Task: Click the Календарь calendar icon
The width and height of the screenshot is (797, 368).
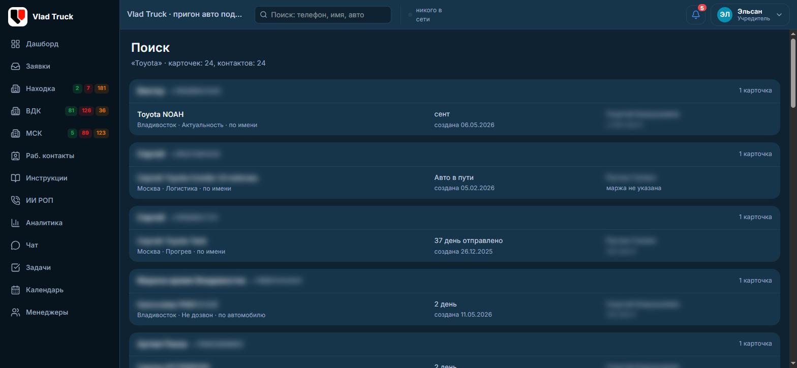Action: [16, 290]
